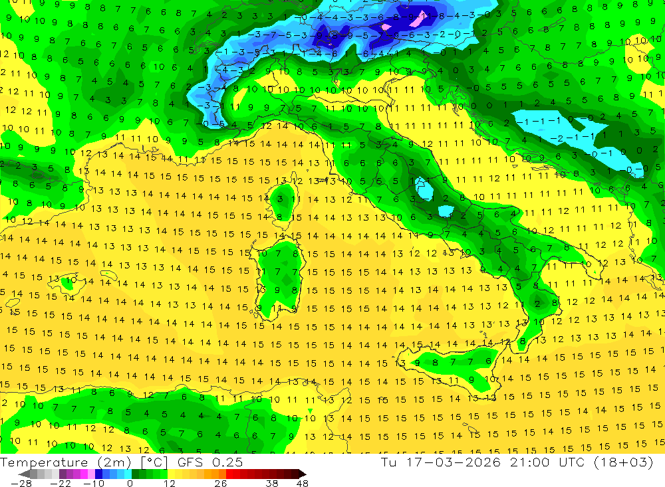Click the gray left arrow end of legend
This screenshot has height=487, width=665.
24,474
